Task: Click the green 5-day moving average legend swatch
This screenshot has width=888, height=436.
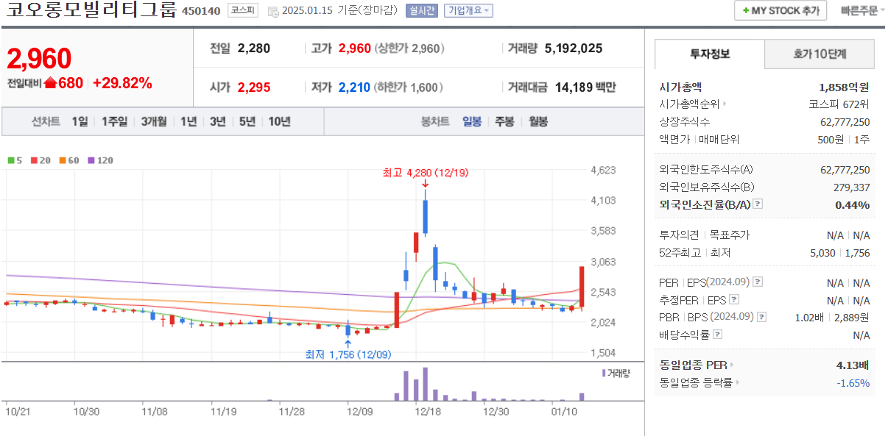Action: (x=11, y=160)
